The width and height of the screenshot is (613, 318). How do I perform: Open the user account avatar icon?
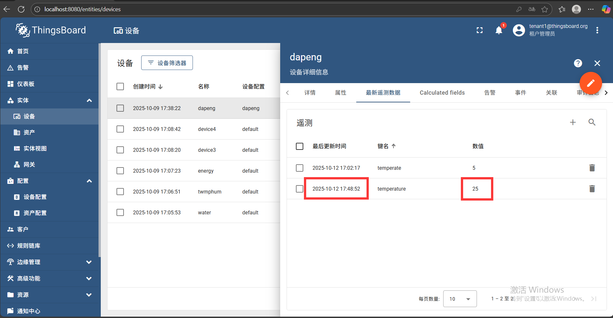pos(519,30)
